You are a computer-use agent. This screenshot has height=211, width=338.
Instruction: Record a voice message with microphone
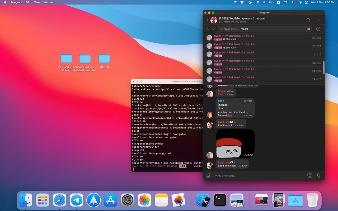[318, 175]
